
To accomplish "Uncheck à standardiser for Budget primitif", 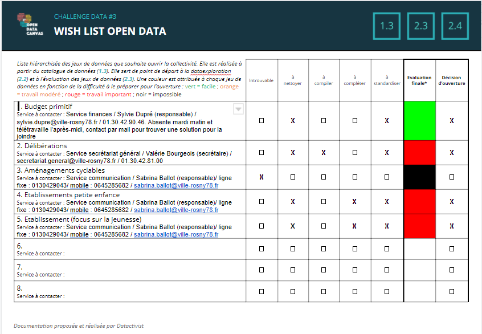I will tap(387, 121).
